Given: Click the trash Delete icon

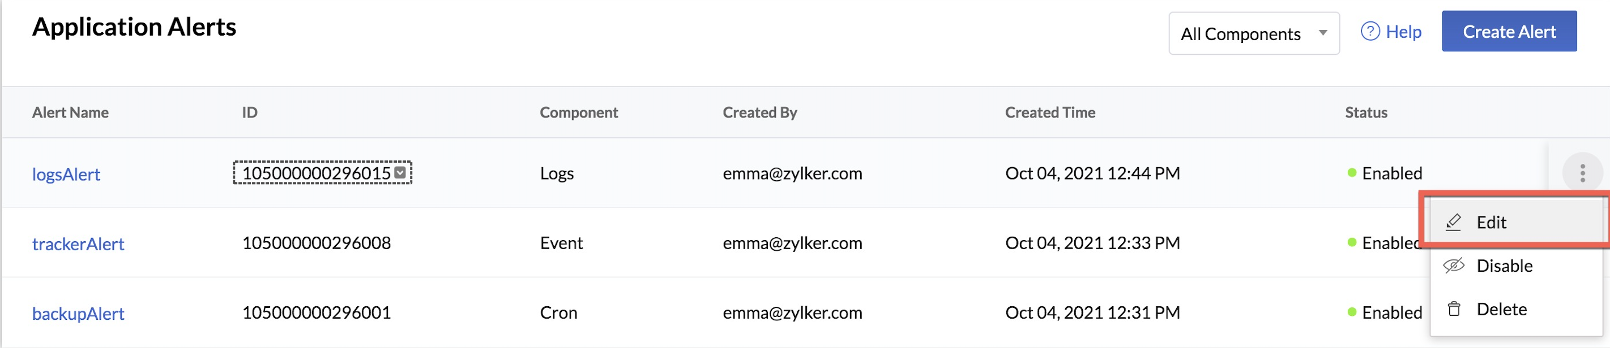Looking at the screenshot, I should [1454, 310].
